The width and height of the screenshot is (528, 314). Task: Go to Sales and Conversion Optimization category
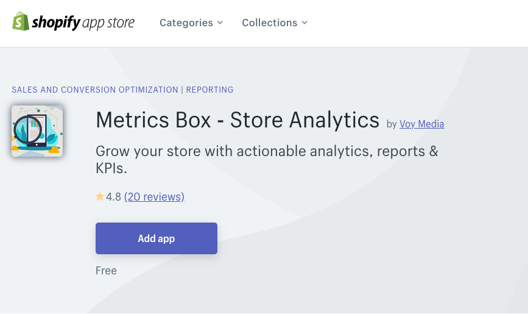(95, 90)
